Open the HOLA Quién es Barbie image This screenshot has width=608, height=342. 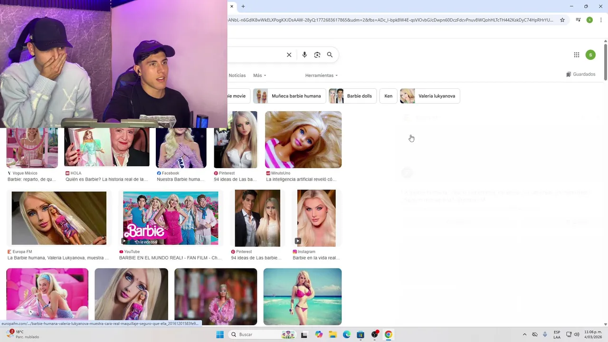[x=107, y=147]
